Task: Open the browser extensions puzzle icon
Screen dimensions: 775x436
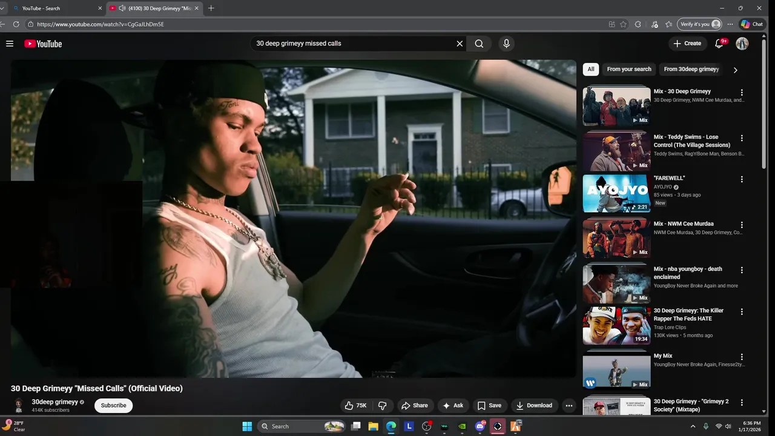Action: [638, 24]
